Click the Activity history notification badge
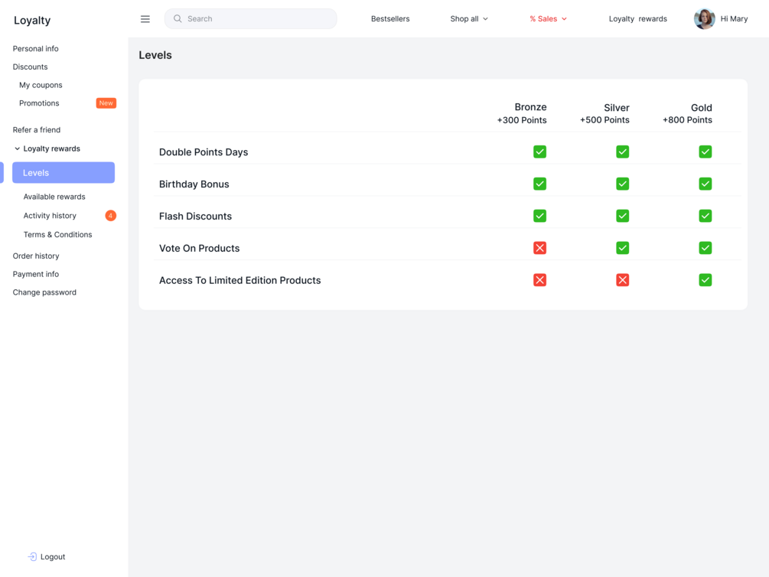Image resolution: width=769 pixels, height=577 pixels. click(111, 216)
